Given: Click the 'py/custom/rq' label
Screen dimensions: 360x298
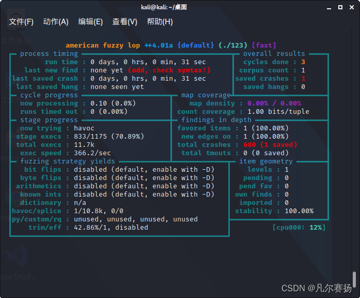Looking at the screenshot, I should pos(37,219).
